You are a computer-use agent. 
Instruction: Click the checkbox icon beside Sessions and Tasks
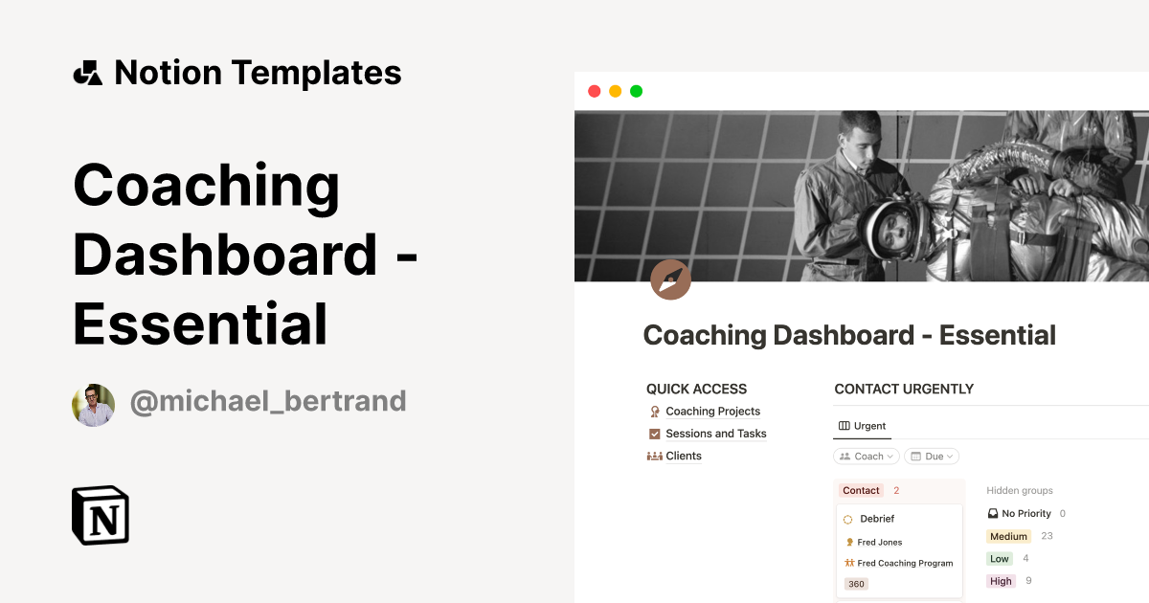[x=654, y=433]
